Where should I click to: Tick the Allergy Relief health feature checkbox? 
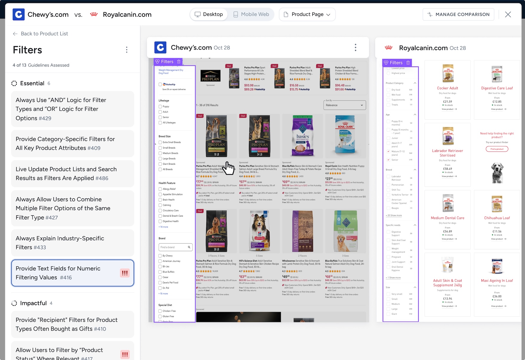160,189
